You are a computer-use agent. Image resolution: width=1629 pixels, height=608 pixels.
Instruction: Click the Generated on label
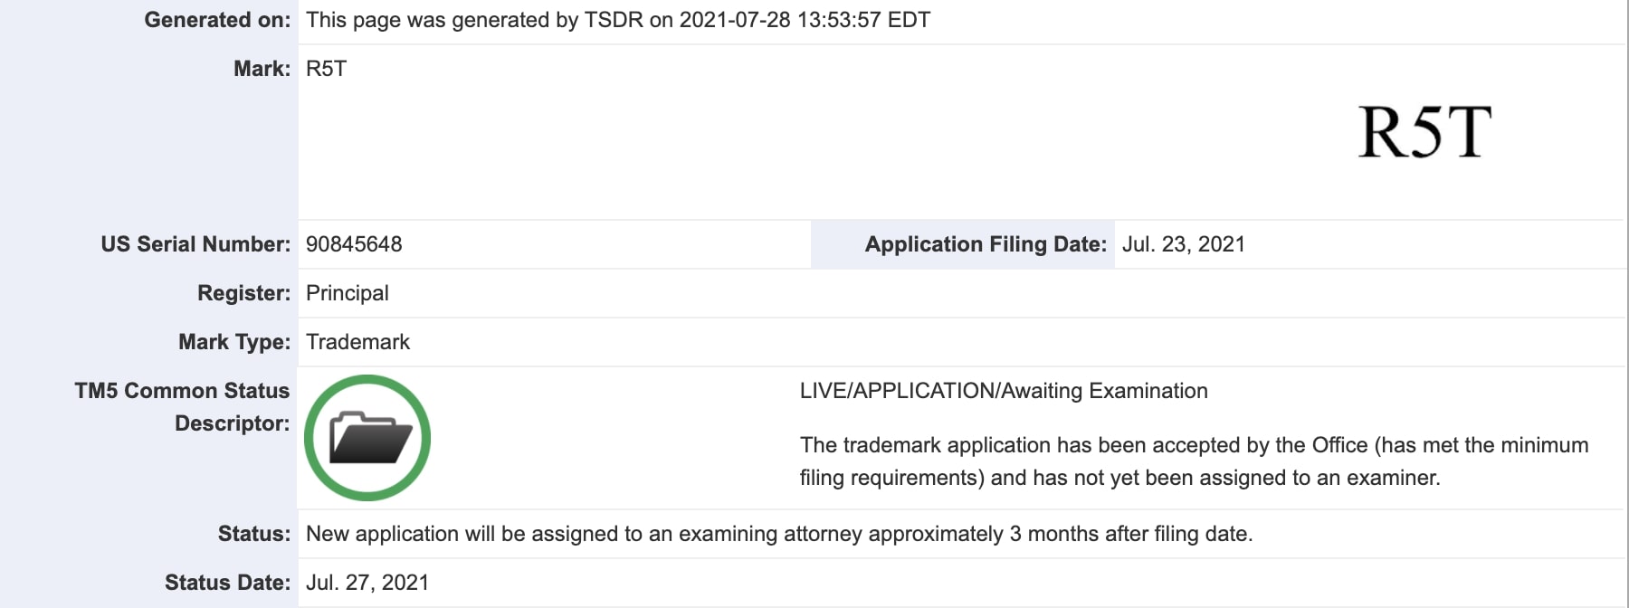point(217,20)
